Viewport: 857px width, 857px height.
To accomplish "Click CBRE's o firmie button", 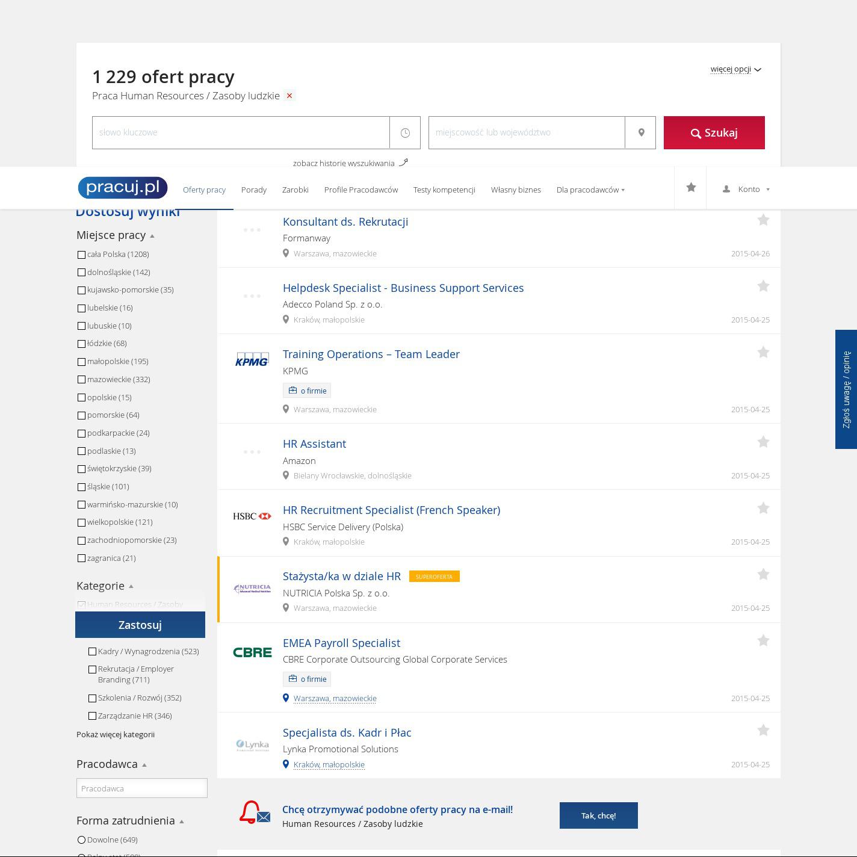I will tap(307, 679).
